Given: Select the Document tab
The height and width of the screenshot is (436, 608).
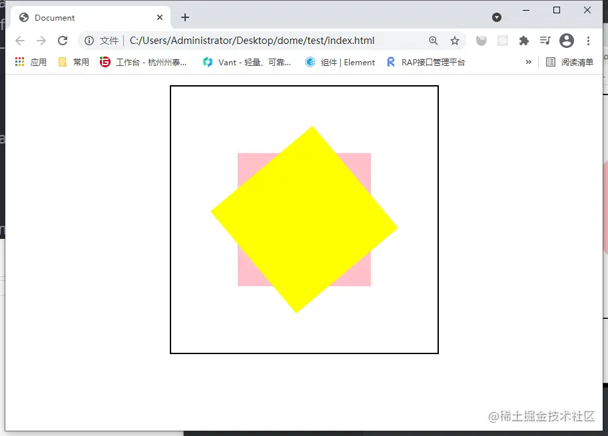Looking at the screenshot, I should pyautogui.click(x=91, y=17).
